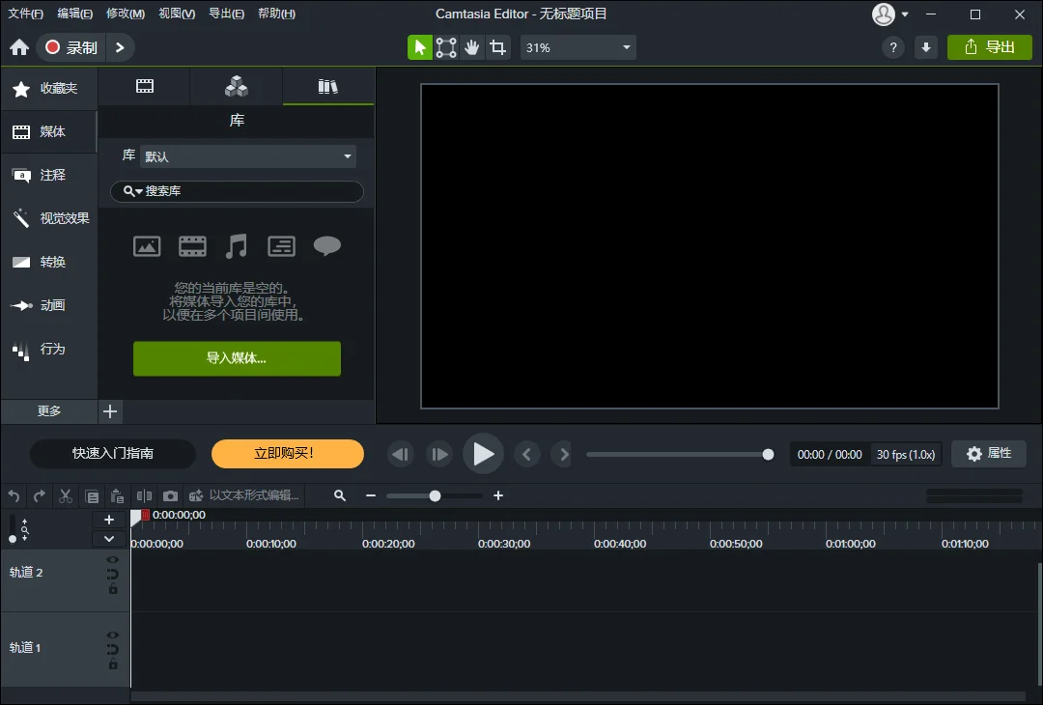Viewport: 1043px width, 705px height.
Task: Undo the last timeline action
Action: [14, 495]
